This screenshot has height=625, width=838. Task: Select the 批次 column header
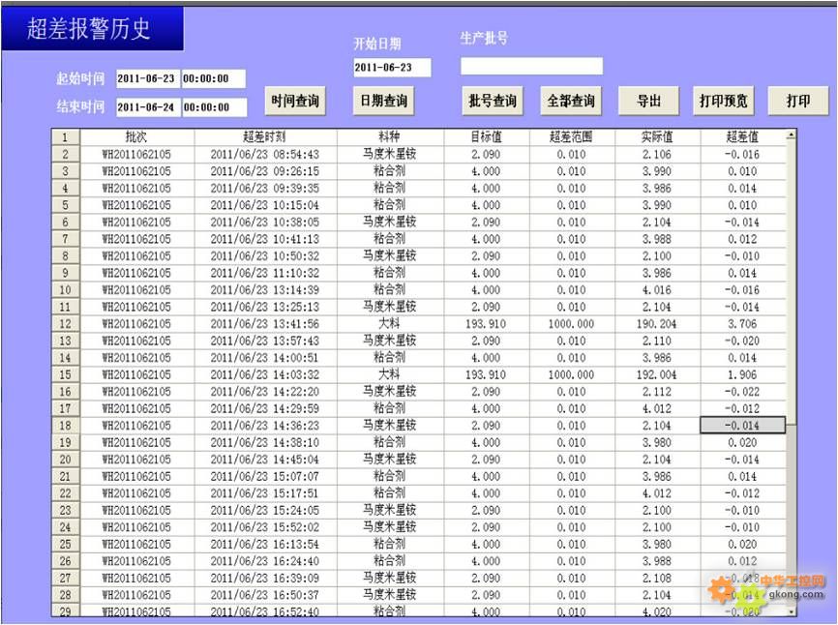136,136
